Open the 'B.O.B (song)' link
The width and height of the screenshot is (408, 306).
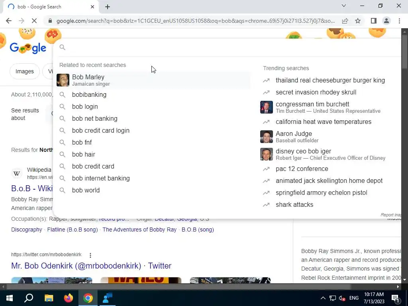coord(198,230)
